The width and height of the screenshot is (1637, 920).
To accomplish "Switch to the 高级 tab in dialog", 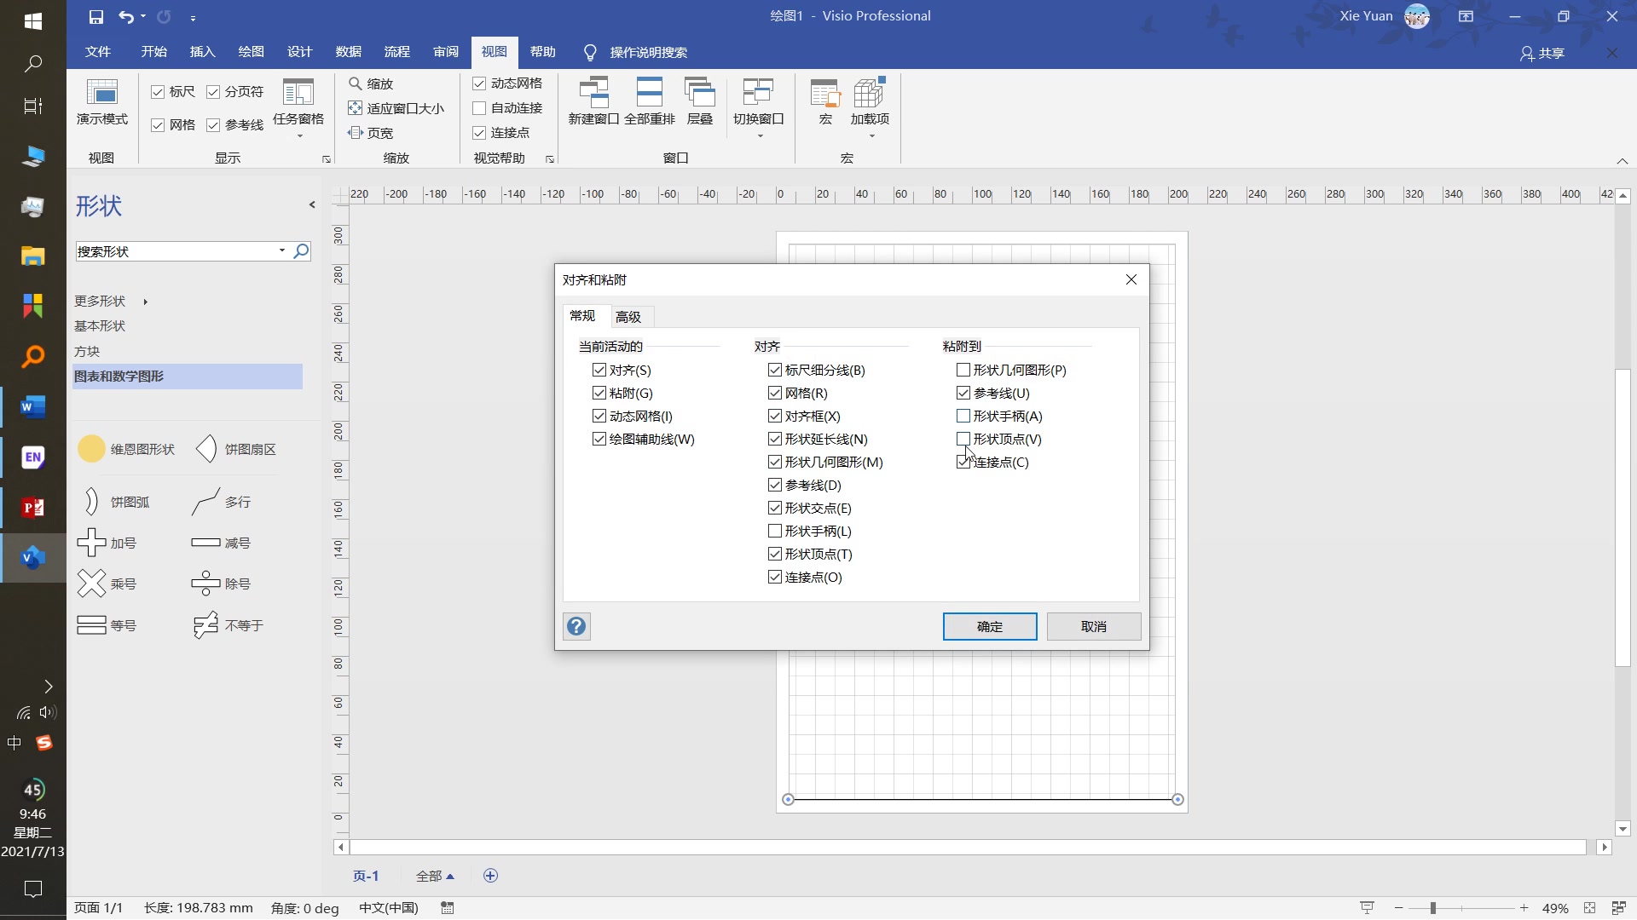I will (x=628, y=316).
